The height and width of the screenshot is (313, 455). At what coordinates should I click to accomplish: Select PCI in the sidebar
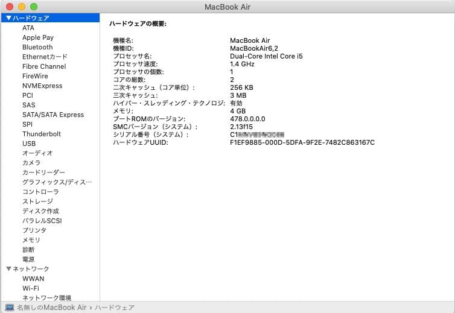click(28, 95)
